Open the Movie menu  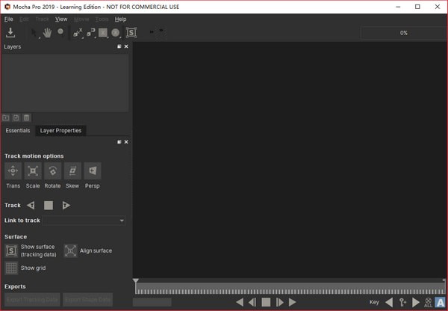pyautogui.click(x=81, y=19)
